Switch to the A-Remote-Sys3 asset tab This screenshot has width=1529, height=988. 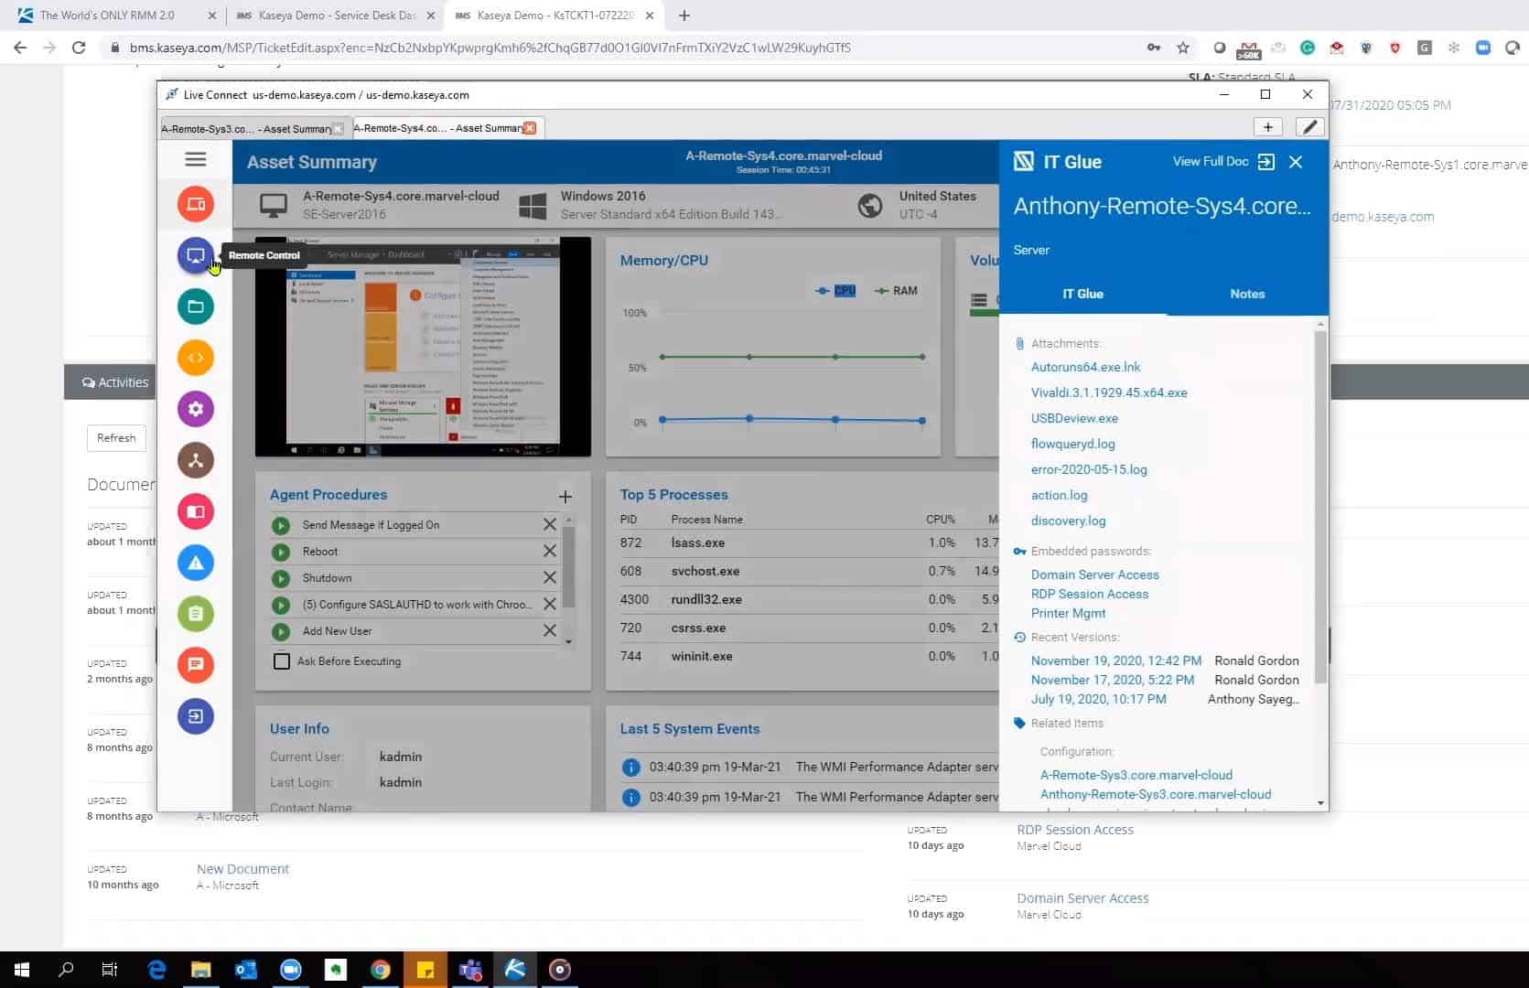tap(247, 129)
